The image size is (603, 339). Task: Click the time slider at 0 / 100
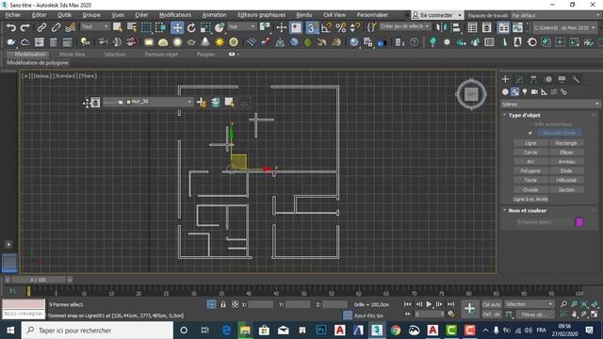click(38, 280)
